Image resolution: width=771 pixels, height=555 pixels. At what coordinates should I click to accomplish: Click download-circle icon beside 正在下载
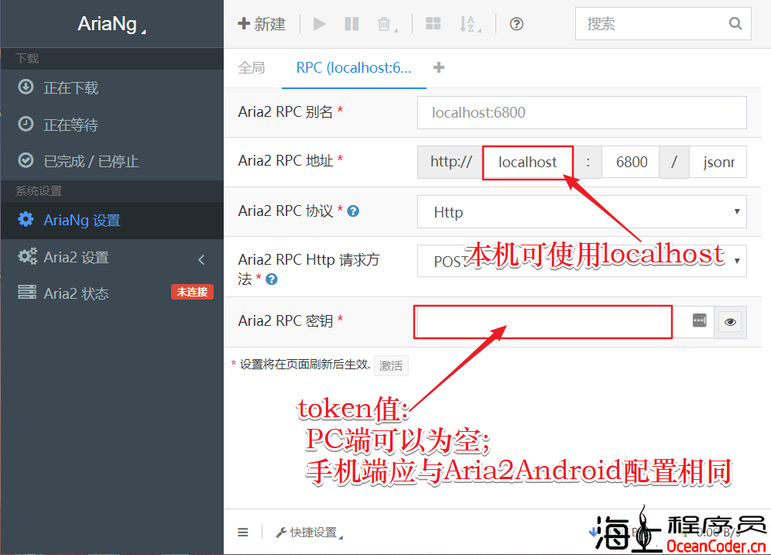[26, 87]
